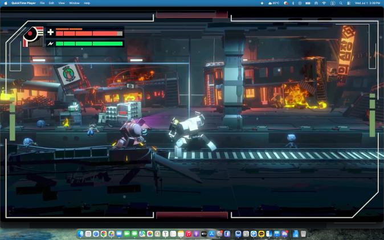Open Discord from the Dock
The width and height of the screenshot is (384, 240).
click(x=284, y=234)
